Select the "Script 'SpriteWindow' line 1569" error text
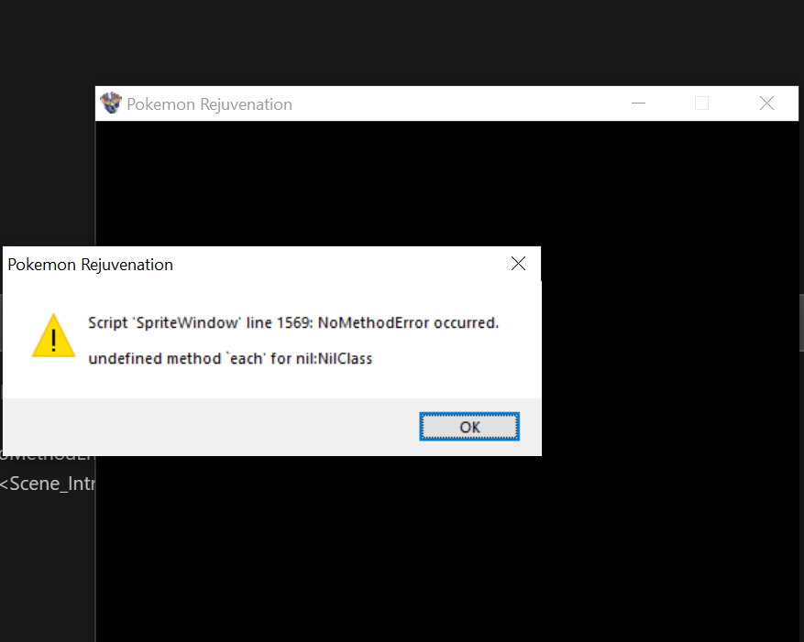Viewport: 804px width, 642px height. pos(200,322)
